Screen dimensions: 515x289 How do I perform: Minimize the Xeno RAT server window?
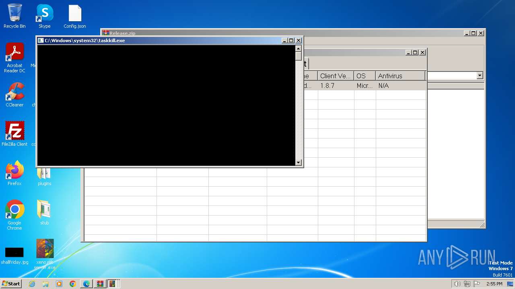pos(408,53)
